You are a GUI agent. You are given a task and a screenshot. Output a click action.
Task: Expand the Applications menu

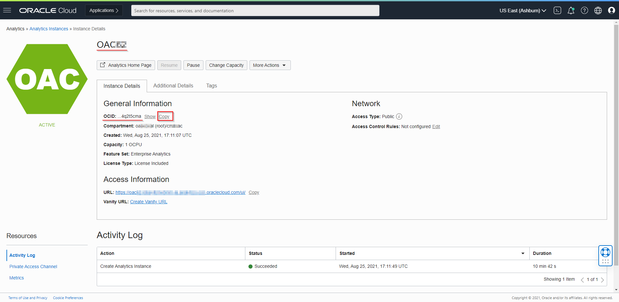click(104, 10)
